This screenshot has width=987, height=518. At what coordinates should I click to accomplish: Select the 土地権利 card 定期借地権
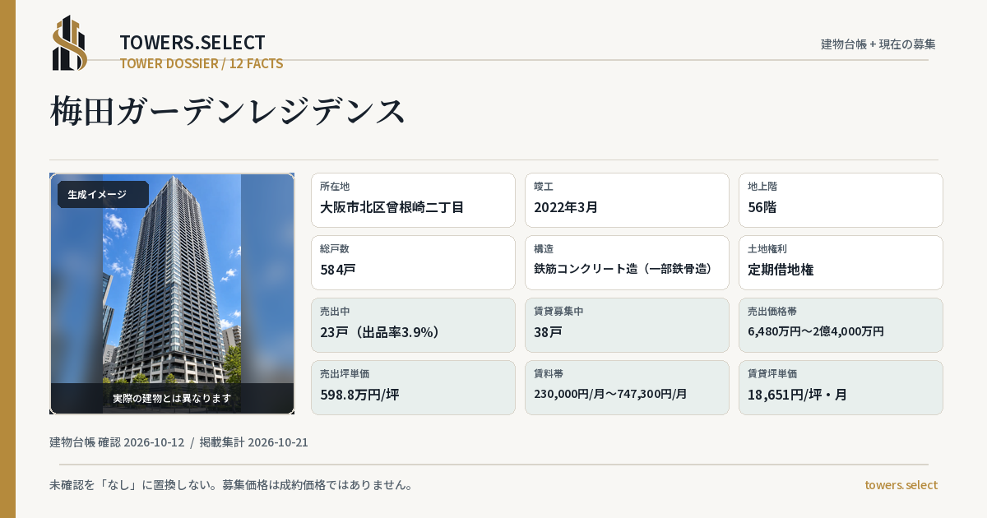tap(841, 262)
